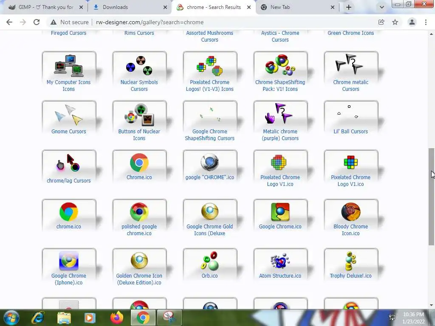This screenshot has width=435, height=326.
Task: Open Trophy Deluxe!.ico icon image
Action: 351,261
